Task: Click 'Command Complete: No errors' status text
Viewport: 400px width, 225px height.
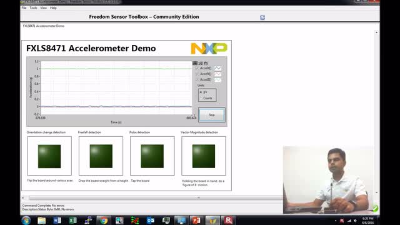Action: click(43, 206)
